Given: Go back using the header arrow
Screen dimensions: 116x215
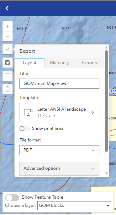Looking at the screenshot, I should (x=7, y=8).
